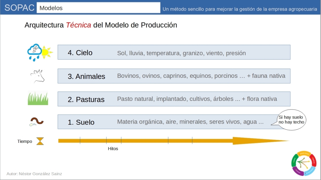Click the 'Si hay suelo no hay techo' bubble

291,119
